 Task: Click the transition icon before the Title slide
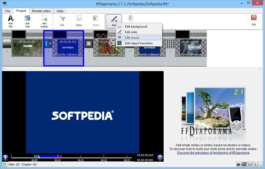(x=7, y=44)
